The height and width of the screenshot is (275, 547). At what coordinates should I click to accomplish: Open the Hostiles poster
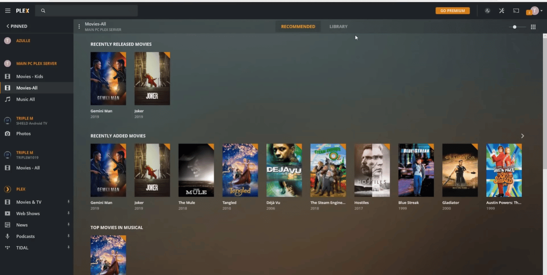click(x=372, y=170)
